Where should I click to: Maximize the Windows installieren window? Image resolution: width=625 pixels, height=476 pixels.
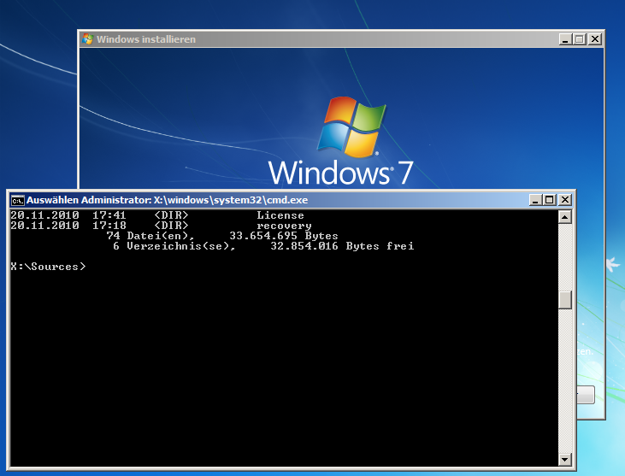[580, 39]
